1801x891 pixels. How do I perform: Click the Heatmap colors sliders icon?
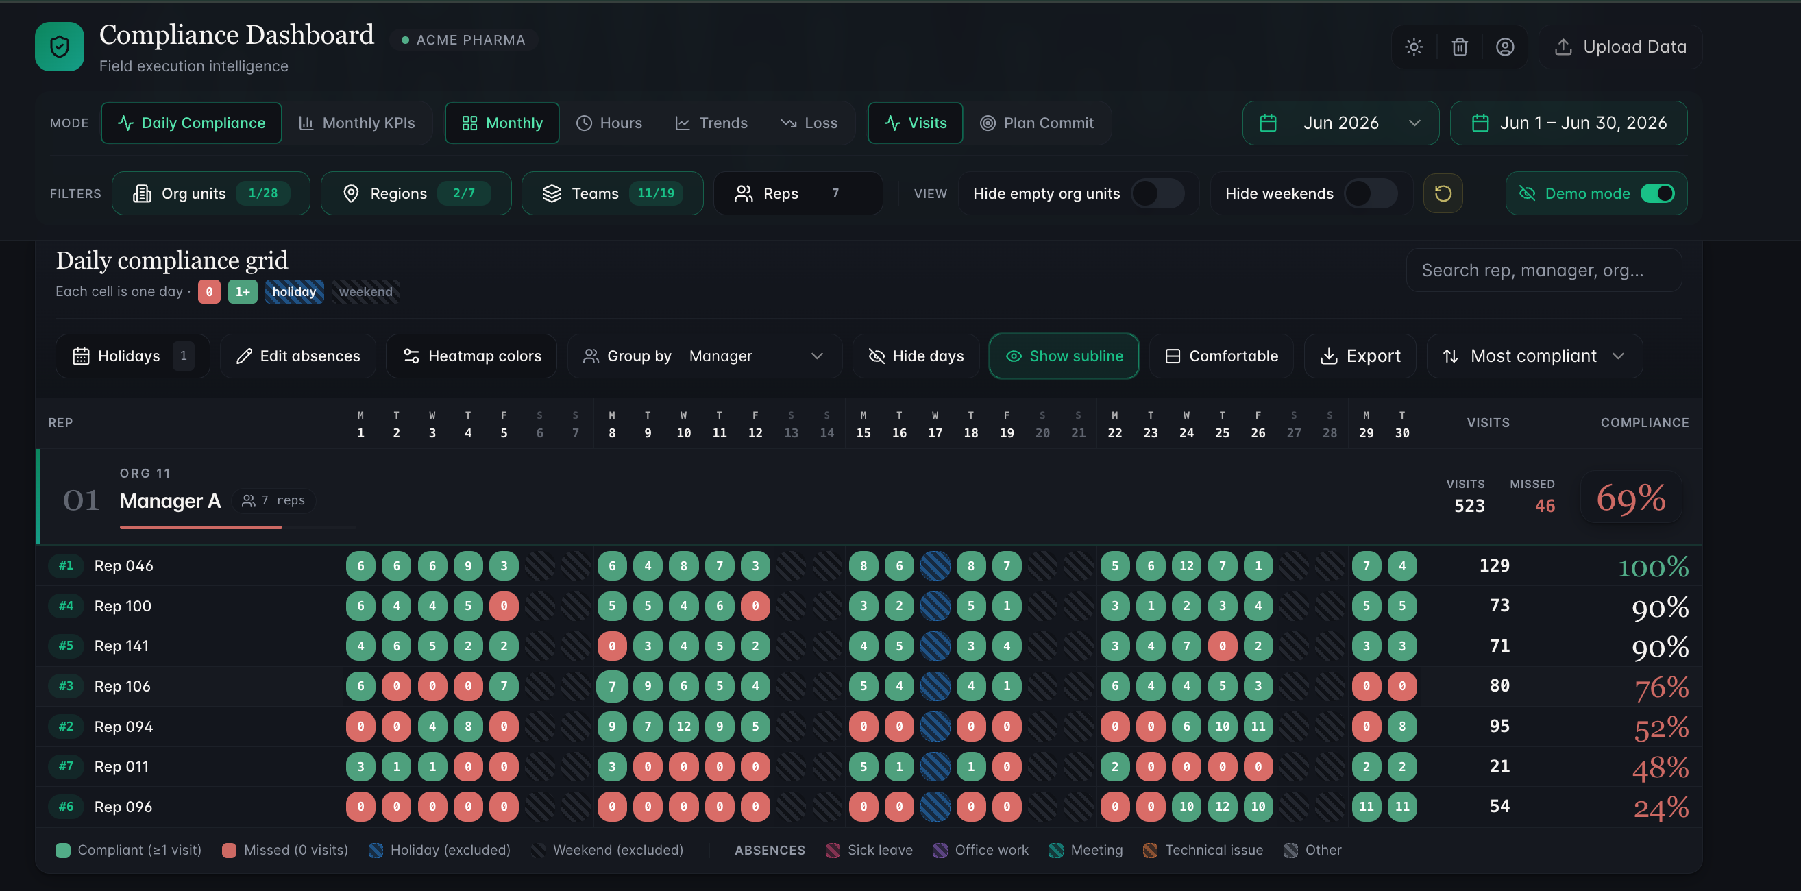[x=411, y=356]
